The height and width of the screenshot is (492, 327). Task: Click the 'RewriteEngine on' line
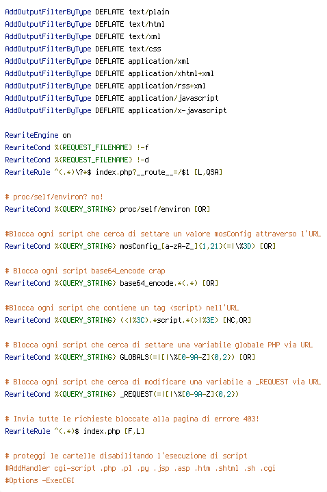click(38, 135)
